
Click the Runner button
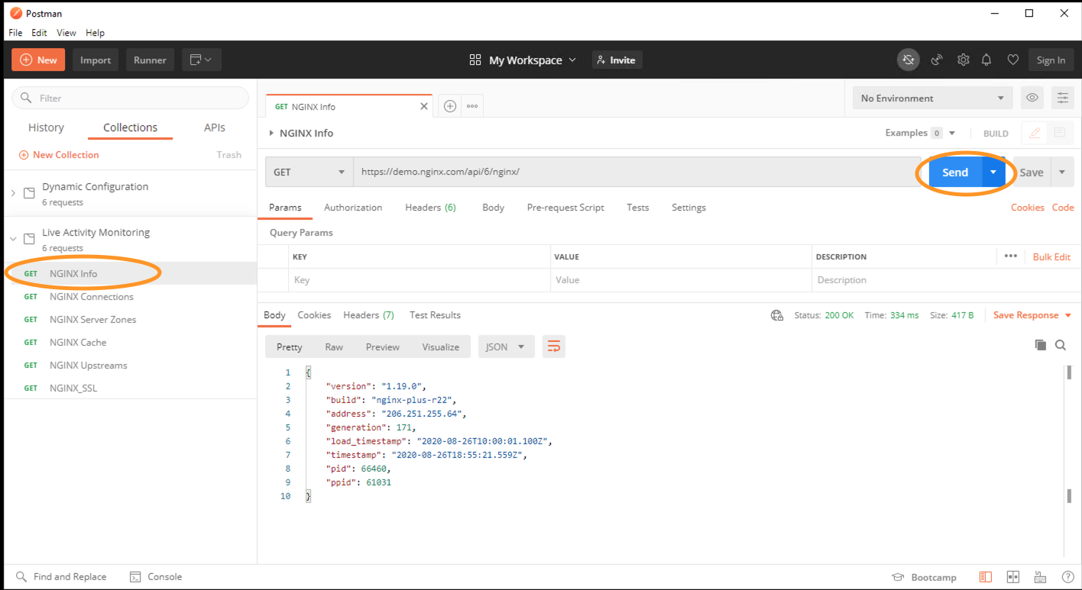(x=150, y=60)
